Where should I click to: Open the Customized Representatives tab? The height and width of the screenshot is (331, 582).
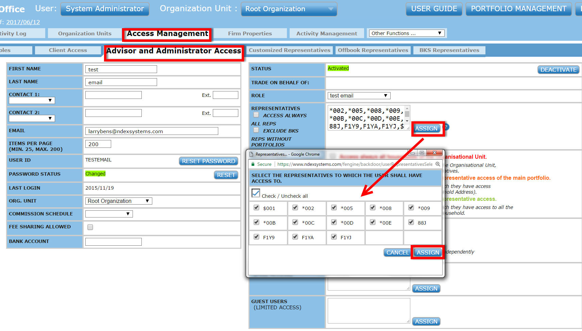[x=289, y=50]
